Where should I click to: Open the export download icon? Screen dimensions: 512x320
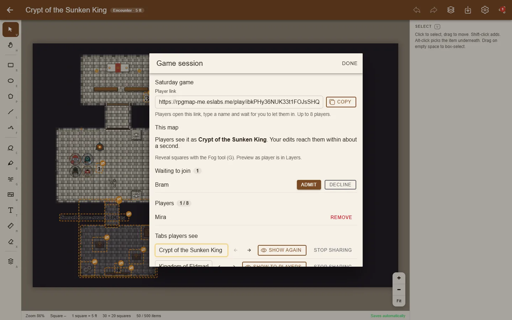coord(468,10)
